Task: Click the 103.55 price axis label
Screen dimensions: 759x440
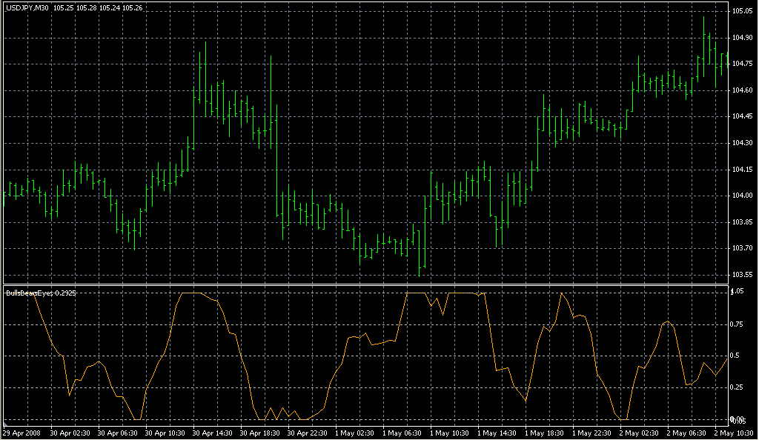Action: (743, 275)
